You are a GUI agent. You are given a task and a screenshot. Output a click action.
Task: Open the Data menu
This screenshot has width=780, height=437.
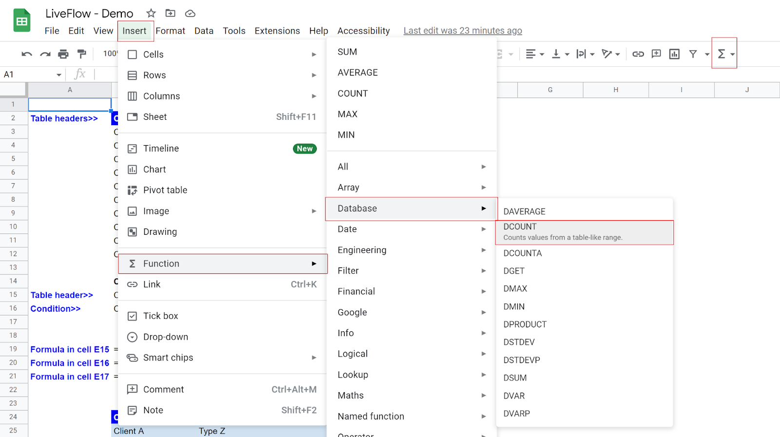point(204,31)
